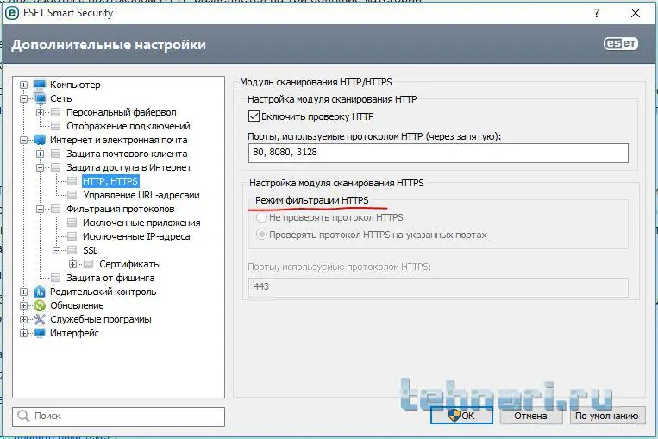The width and height of the screenshot is (658, 439).
Task: Expand the Защита почтового клиента node
Action: [x=40, y=154]
